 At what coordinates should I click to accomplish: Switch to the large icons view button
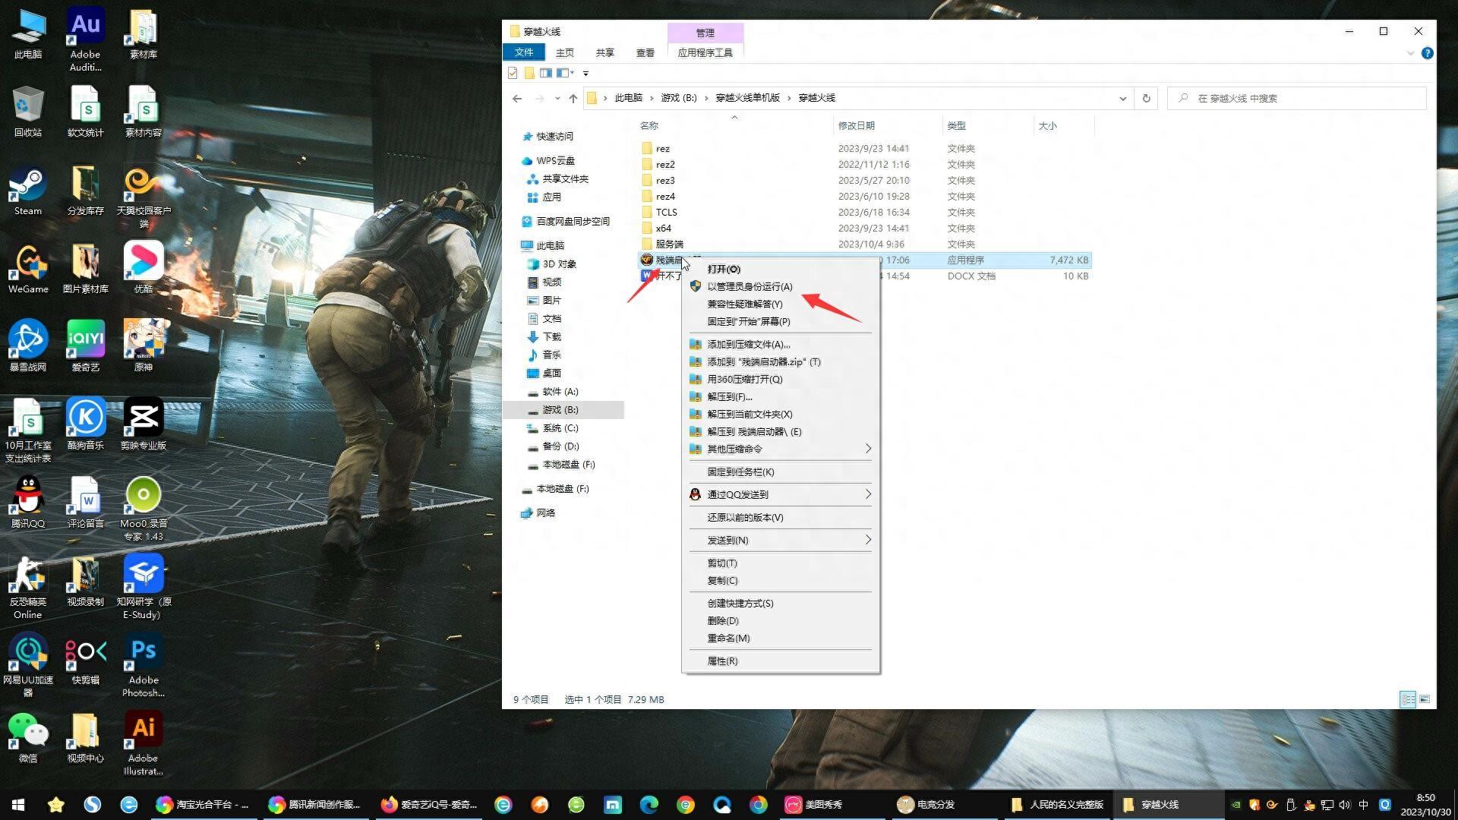pyautogui.click(x=1425, y=699)
